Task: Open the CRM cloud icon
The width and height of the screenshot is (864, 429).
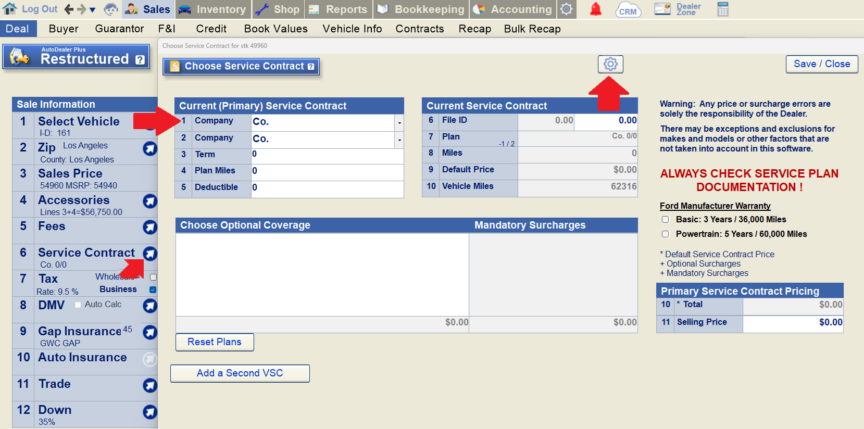Action: (x=628, y=10)
